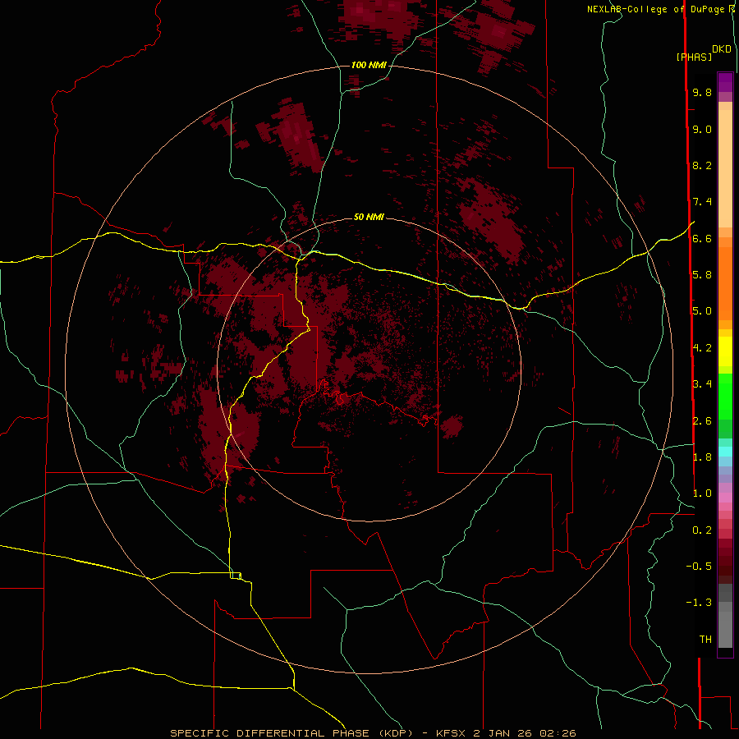Click the "DKD" label above the color scale
The image size is (739, 739).
click(722, 49)
